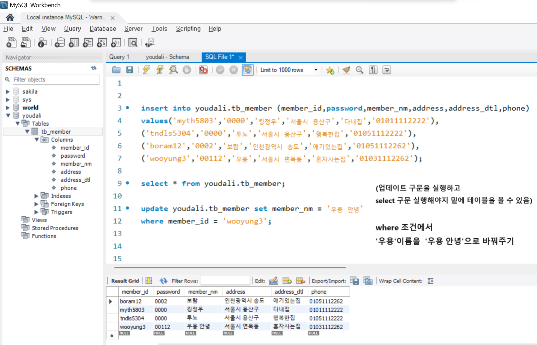
Task: Open the Scripting menu
Action: click(188, 29)
